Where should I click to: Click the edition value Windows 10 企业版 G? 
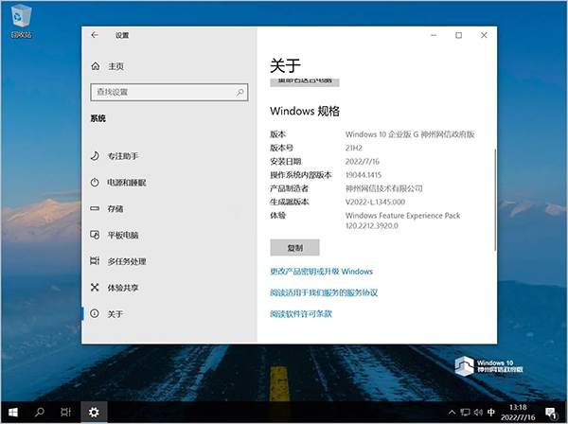410,134
